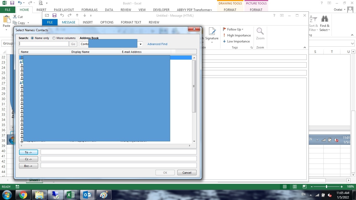Open Sort & Filter in Excel ribbon

click(x=314, y=23)
